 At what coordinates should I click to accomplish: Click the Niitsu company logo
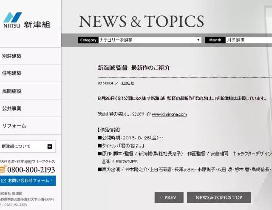27,20
